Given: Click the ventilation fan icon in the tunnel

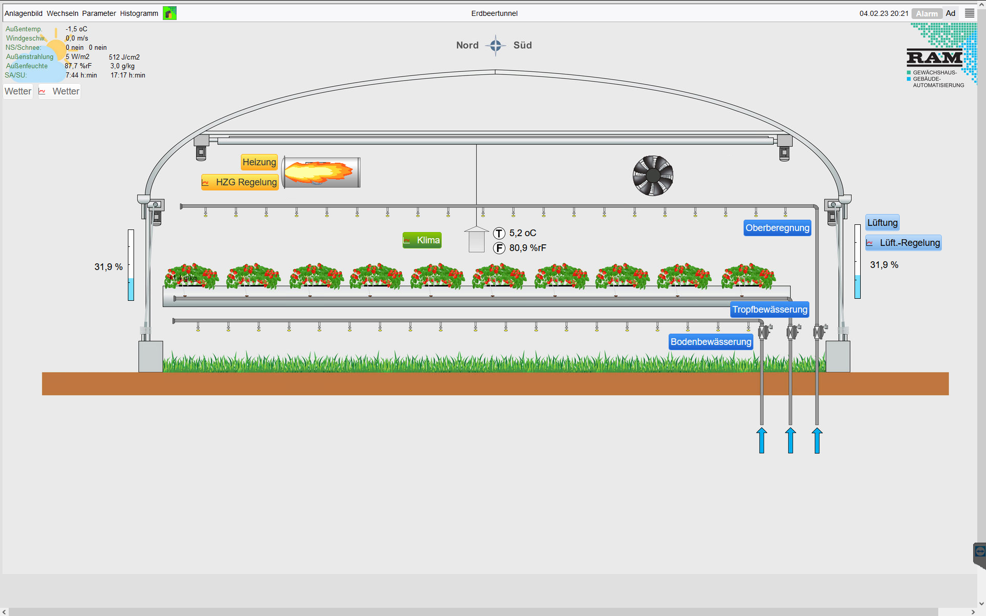Looking at the screenshot, I should tap(653, 176).
